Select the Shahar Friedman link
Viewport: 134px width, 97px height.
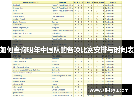pos(19,62)
